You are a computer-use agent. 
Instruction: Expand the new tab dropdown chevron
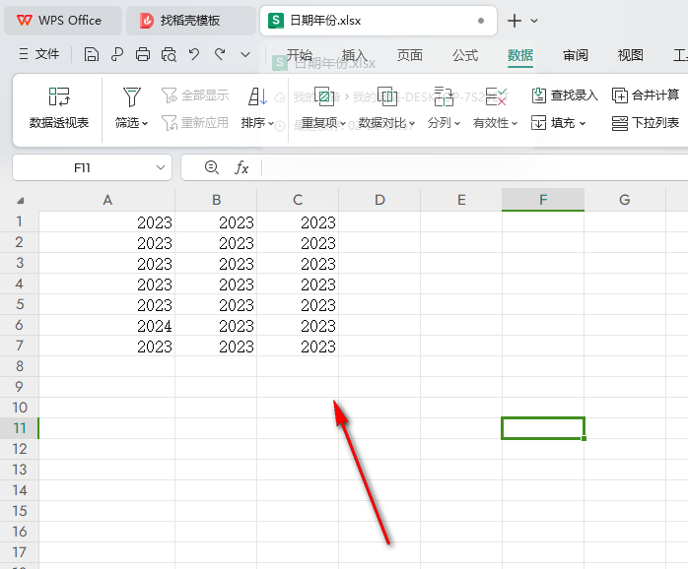click(534, 21)
